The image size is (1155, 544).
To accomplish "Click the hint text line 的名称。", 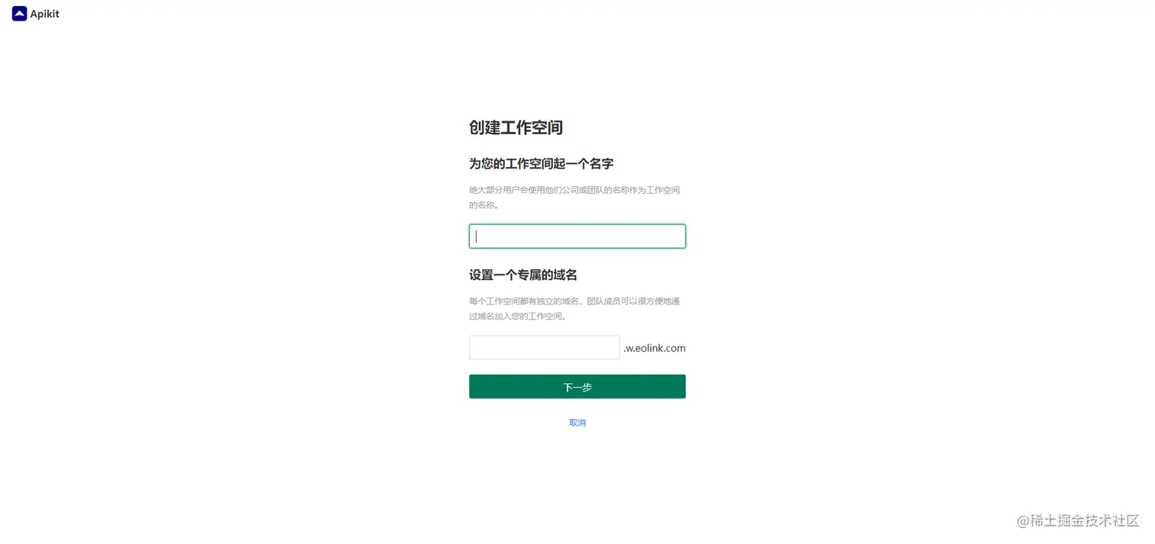I will (484, 205).
